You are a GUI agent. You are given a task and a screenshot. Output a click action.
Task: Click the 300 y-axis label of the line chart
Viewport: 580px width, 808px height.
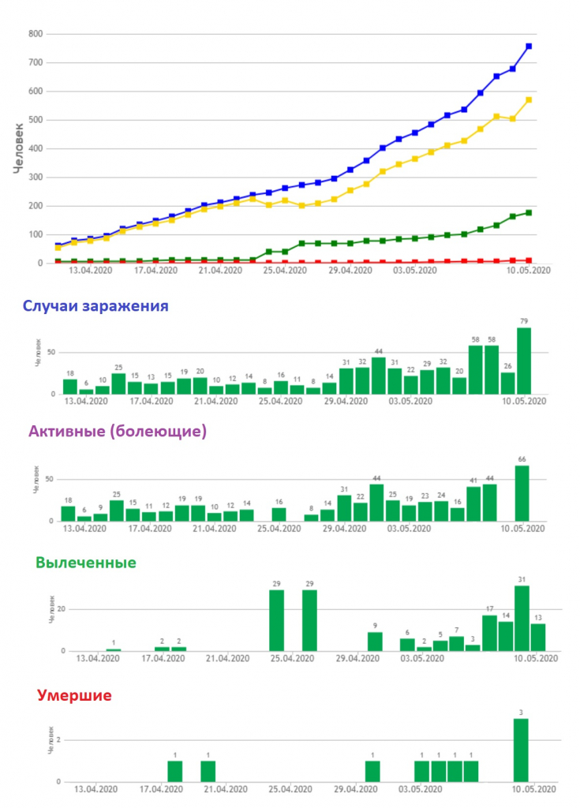(36, 178)
